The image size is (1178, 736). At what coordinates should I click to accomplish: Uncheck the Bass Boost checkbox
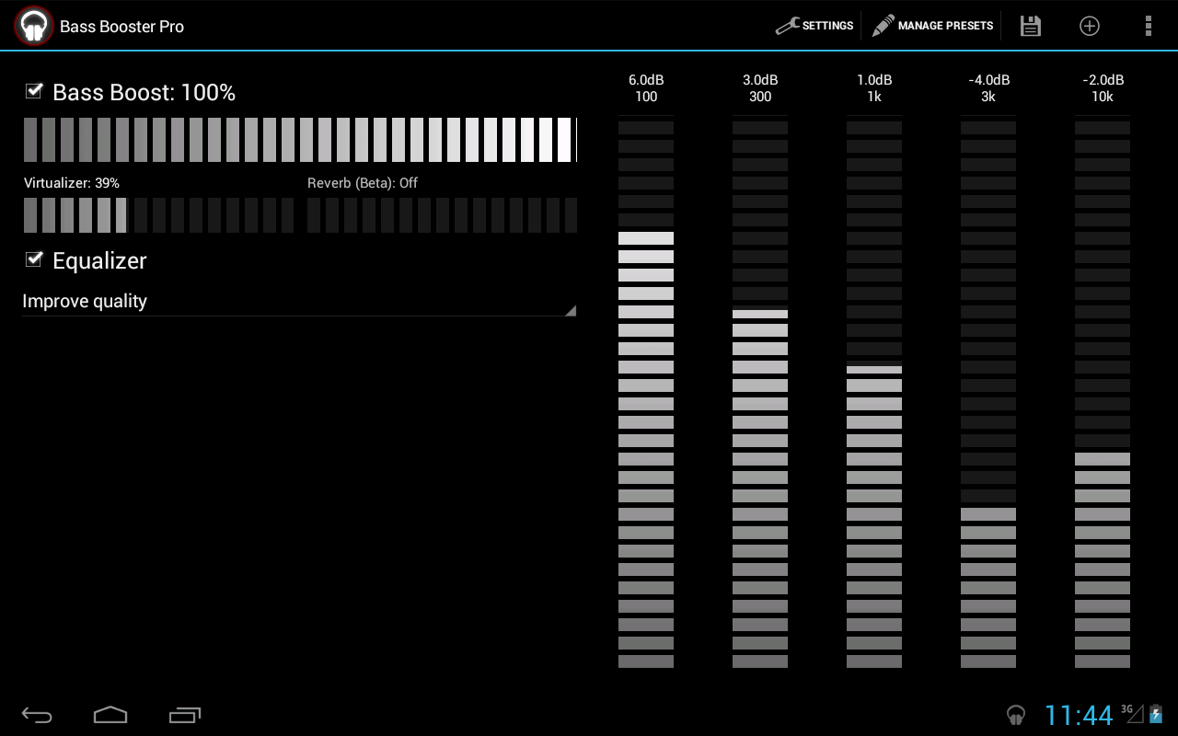point(34,90)
